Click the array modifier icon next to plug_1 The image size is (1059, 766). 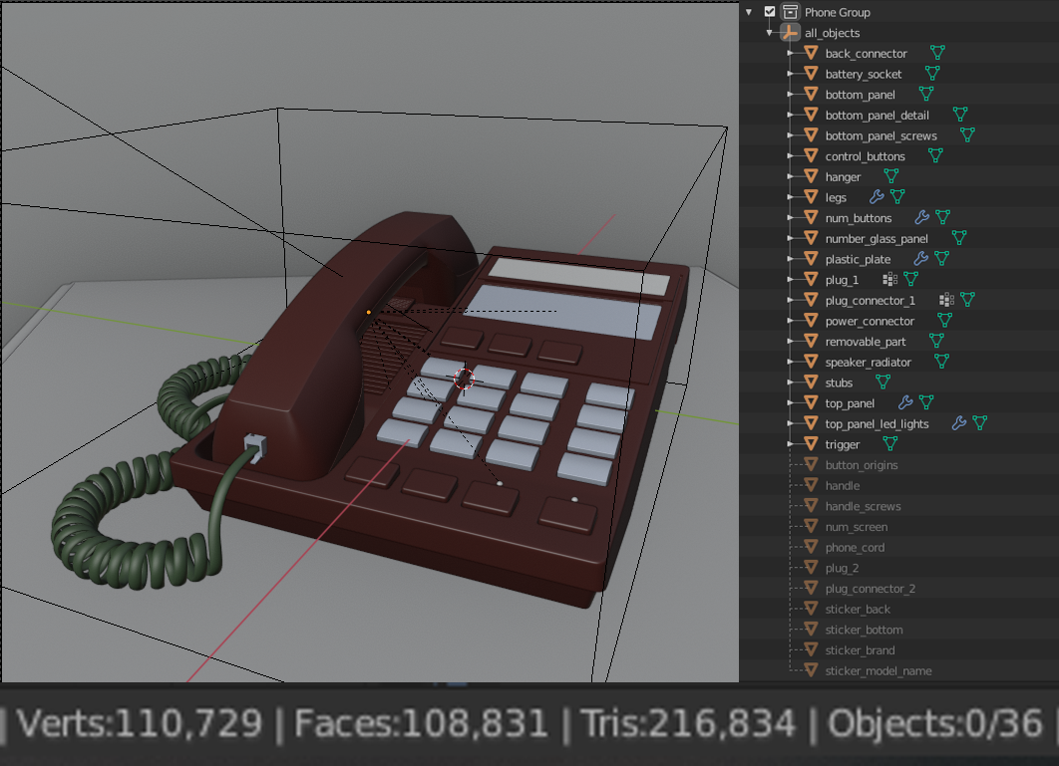point(890,280)
